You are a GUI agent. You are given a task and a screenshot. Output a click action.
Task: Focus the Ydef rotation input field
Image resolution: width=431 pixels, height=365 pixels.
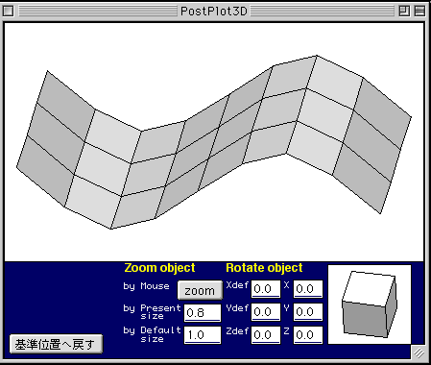[x=266, y=312]
